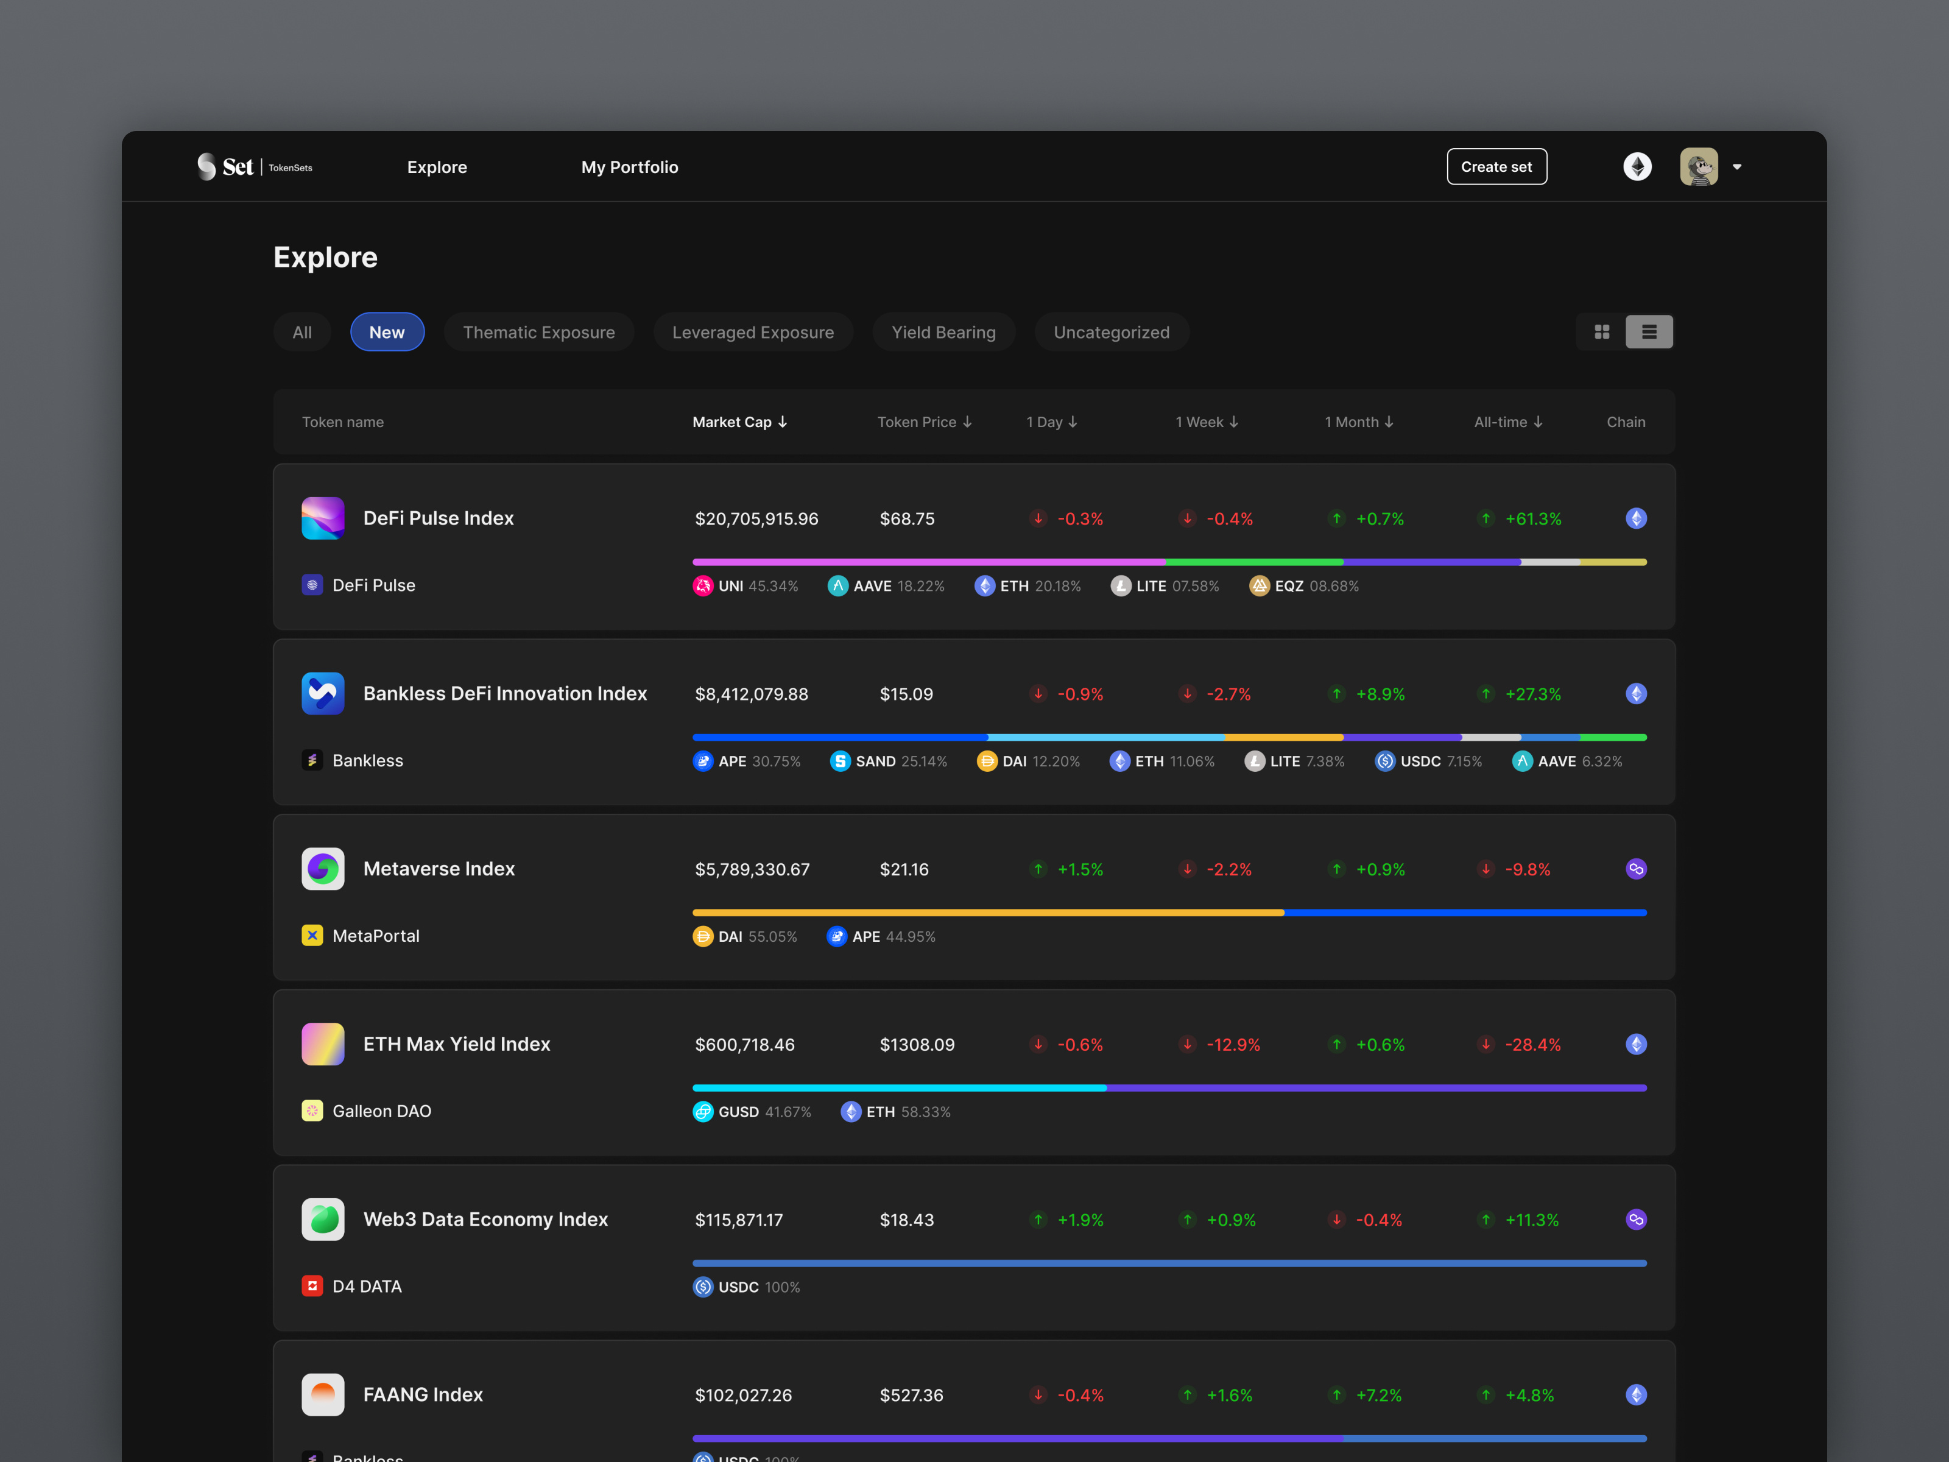The image size is (1949, 1462).
Task: Click the Metaverse Index logo
Action: pos(323,869)
